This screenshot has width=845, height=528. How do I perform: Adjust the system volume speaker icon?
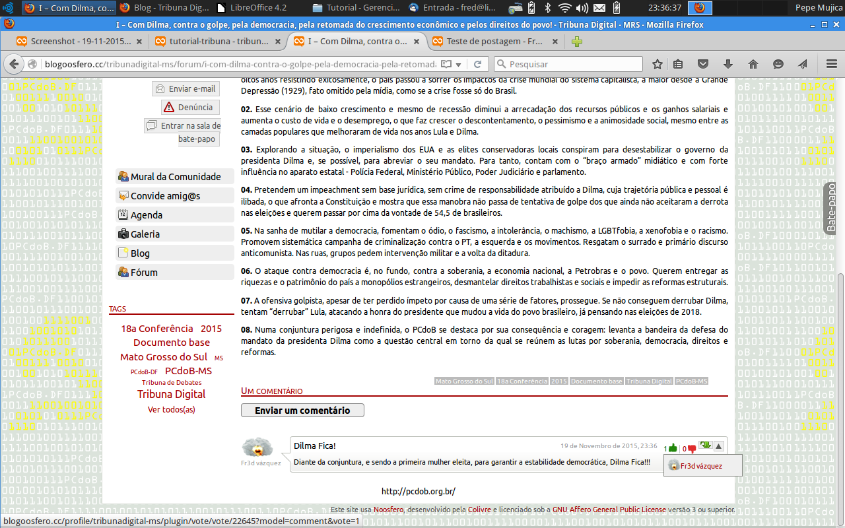click(x=582, y=8)
